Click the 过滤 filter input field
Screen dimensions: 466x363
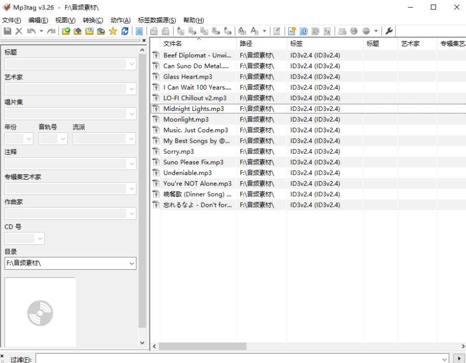(x=242, y=358)
